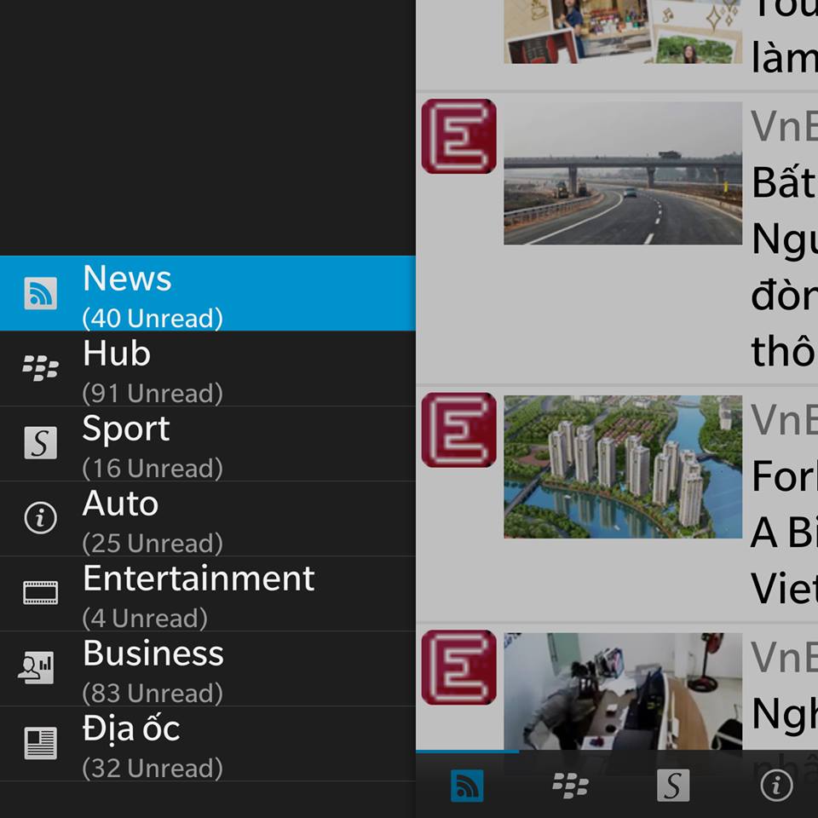
Task: Click the "(83 Unread)" count text
Action: coord(153,694)
